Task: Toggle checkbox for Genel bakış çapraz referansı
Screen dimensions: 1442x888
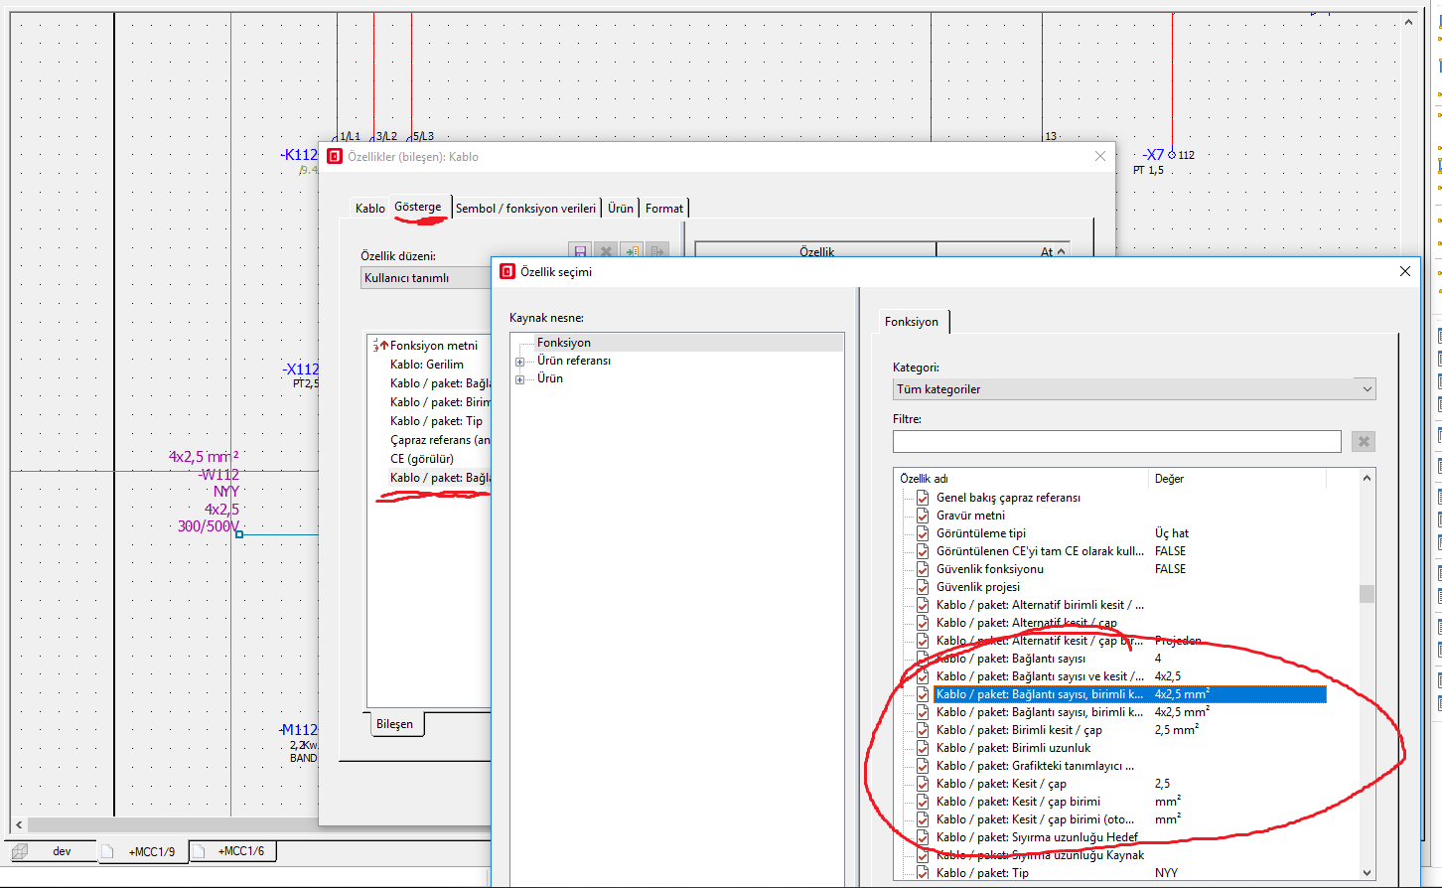Action: (x=923, y=498)
